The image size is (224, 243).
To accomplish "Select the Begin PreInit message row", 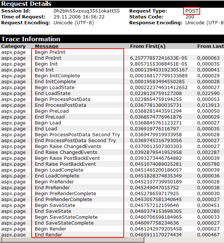I will (x=50, y=52).
